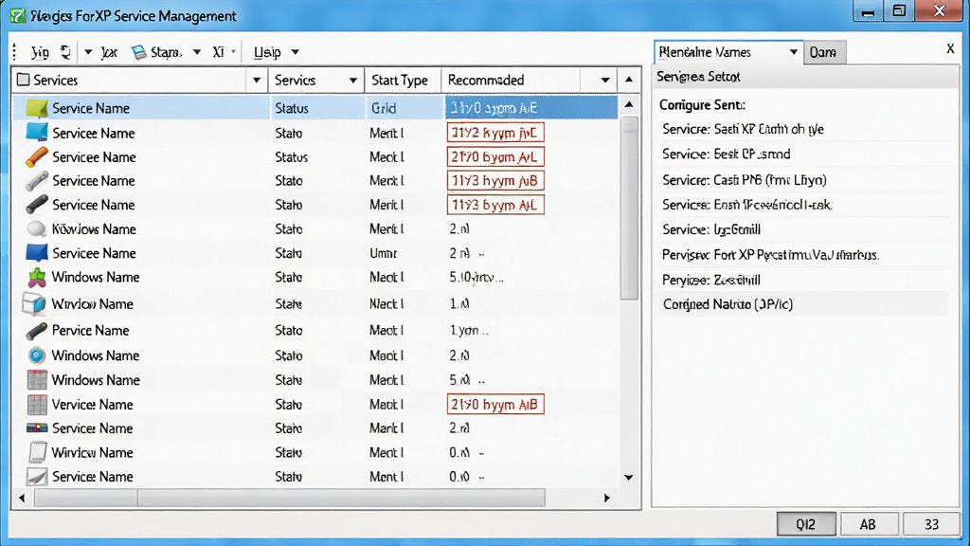Select the black marker icon on a Servicee Name row

point(37,205)
